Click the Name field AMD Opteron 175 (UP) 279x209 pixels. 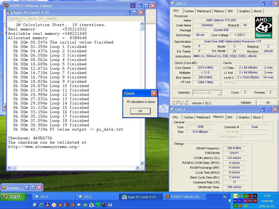tap(221, 20)
